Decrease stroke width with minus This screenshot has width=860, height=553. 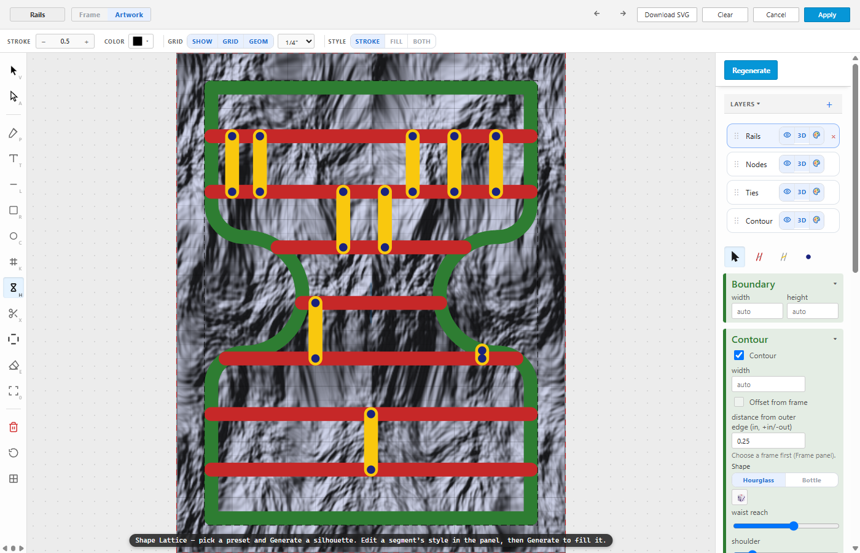(x=44, y=42)
